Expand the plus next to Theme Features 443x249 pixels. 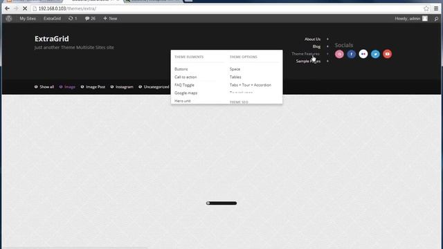tap(327, 54)
